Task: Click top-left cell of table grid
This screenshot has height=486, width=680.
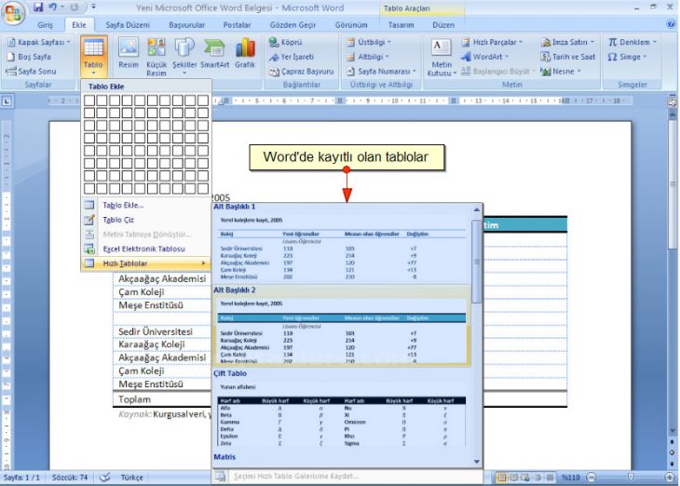Action: click(89, 101)
